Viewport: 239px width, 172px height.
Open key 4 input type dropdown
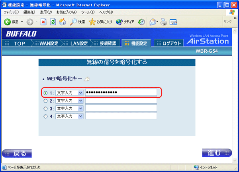pyautogui.click(x=69, y=116)
